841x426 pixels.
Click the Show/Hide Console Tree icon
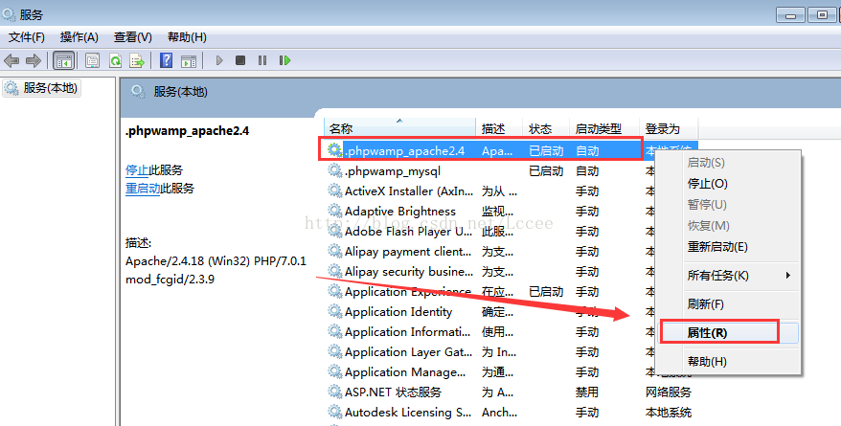click(63, 60)
